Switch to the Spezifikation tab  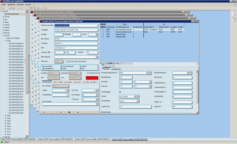coord(116,69)
